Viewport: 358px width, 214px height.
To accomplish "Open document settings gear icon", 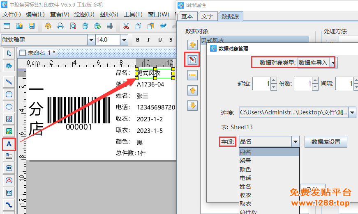I will (48, 26).
